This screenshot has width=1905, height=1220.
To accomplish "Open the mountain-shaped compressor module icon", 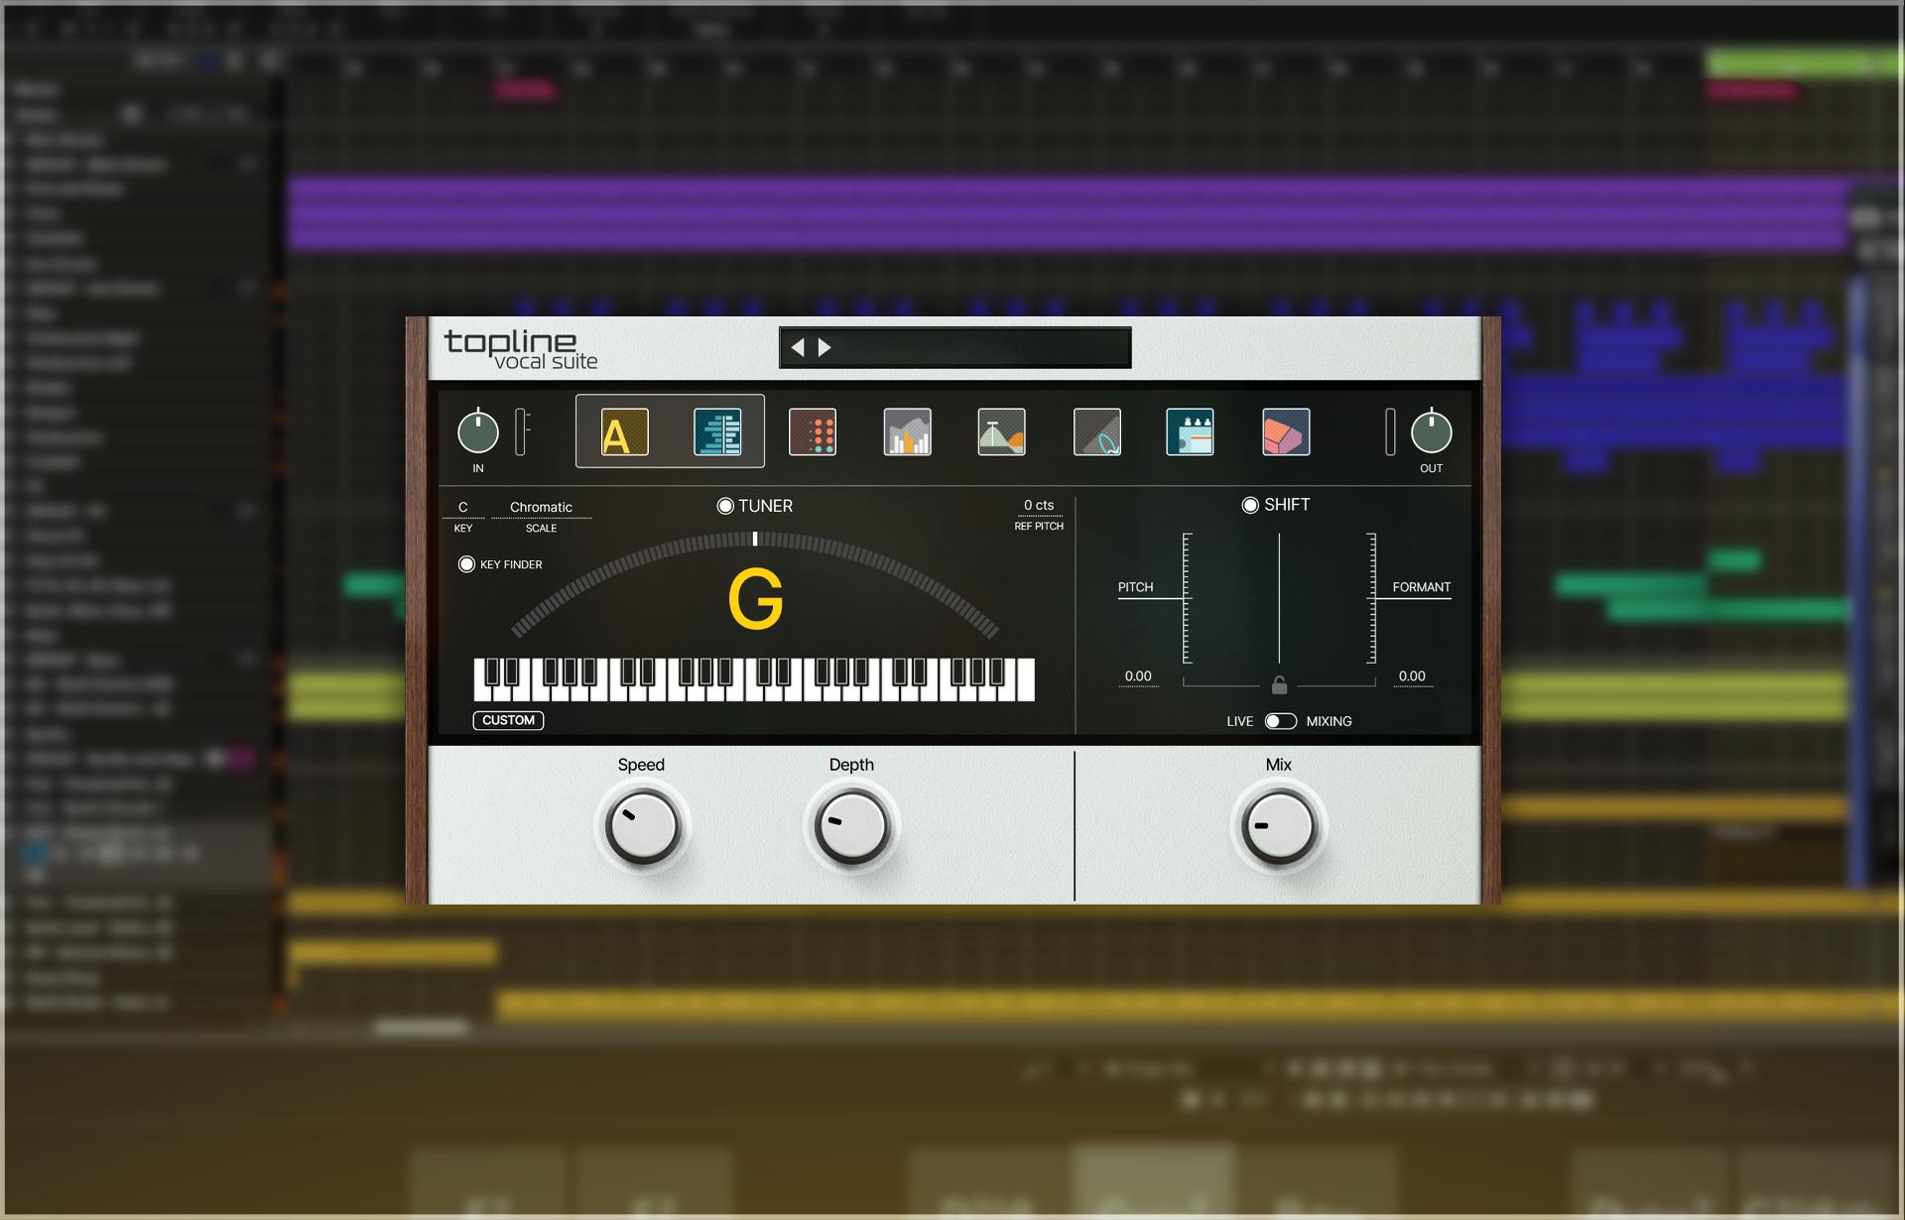I will [x=1002, y=432].
